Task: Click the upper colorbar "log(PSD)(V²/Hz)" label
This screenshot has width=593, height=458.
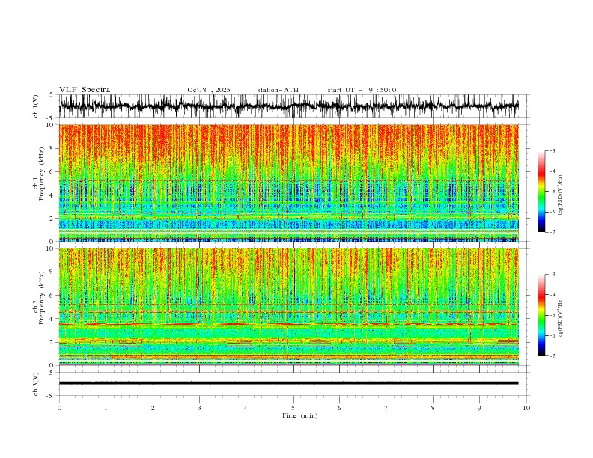Action: pos(561,195)
